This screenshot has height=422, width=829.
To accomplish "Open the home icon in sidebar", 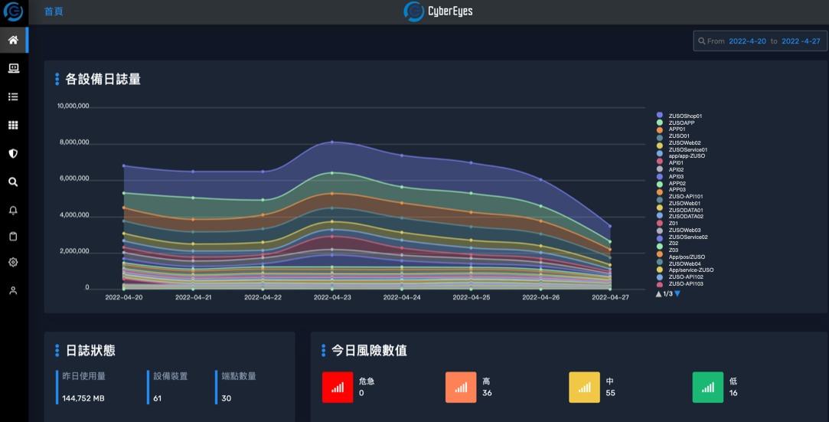I will (x=13, y=40).
